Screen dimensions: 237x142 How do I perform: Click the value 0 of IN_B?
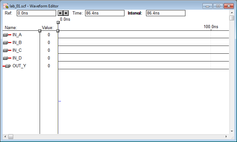[x=49, y=43]
